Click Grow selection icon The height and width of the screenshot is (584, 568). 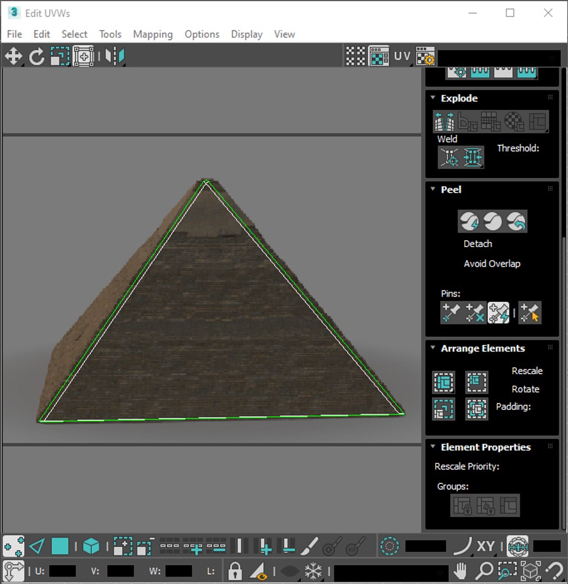point(123,546)
